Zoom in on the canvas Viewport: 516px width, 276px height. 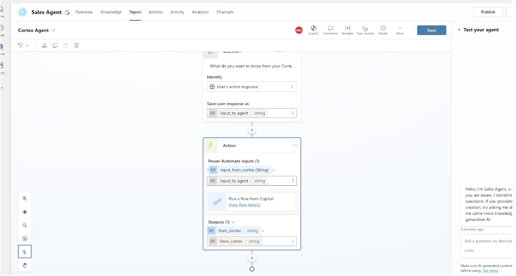pos(25,199)
